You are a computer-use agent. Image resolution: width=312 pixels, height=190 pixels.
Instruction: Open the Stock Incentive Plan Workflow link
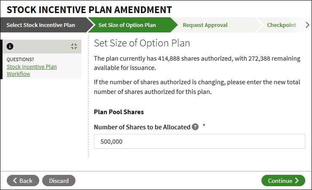point(32,70)
